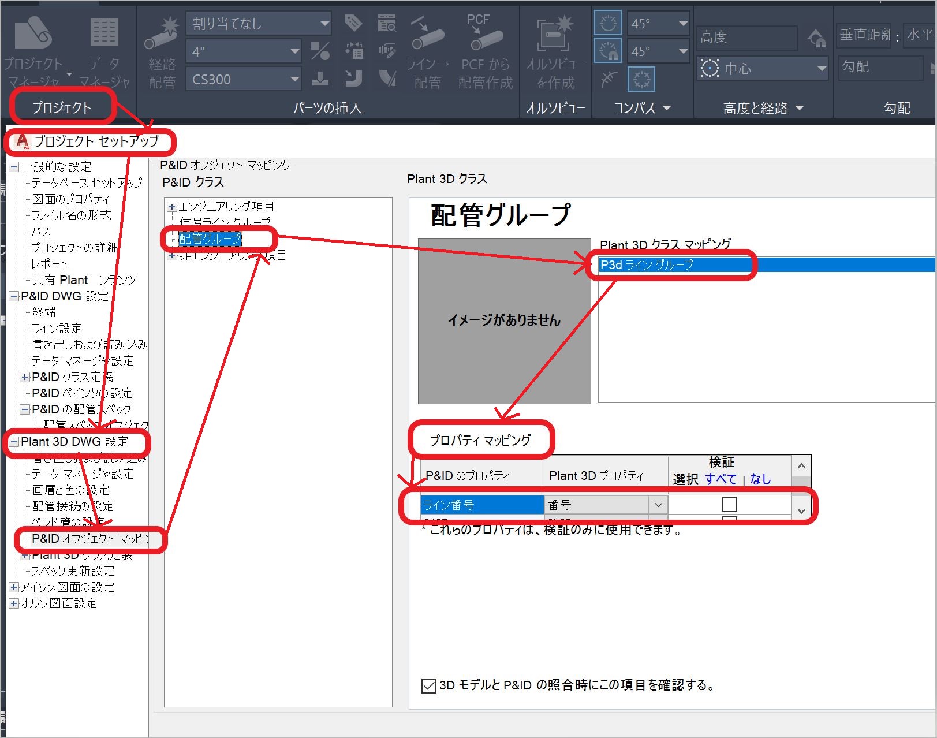
Task: Click the calendar-arrows icon in パーツの挿入
Action: [x=353, y=51]
